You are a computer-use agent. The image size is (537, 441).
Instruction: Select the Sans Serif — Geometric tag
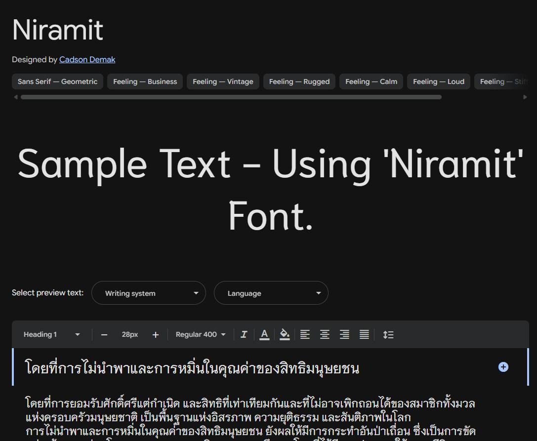point(57,81)
